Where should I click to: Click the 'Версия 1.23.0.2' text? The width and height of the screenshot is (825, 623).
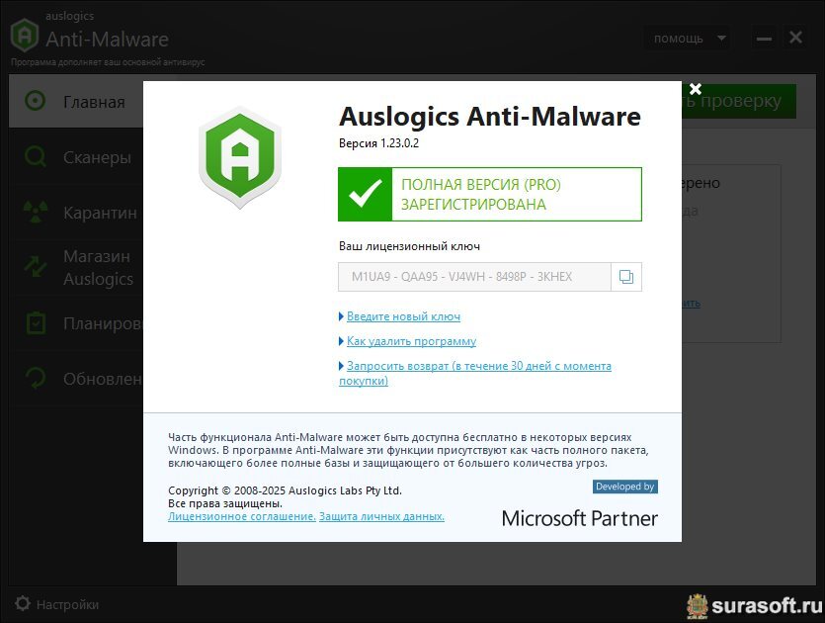pyautogui.click(x=378, y=143)
